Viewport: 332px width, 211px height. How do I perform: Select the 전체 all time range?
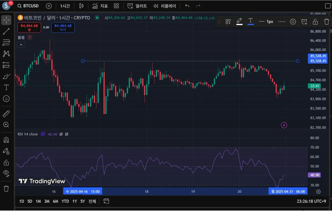coord(92,201)
